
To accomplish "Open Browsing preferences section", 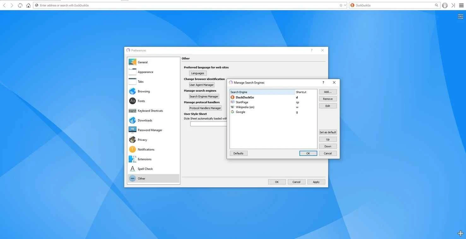I will (x=154, y=91).
